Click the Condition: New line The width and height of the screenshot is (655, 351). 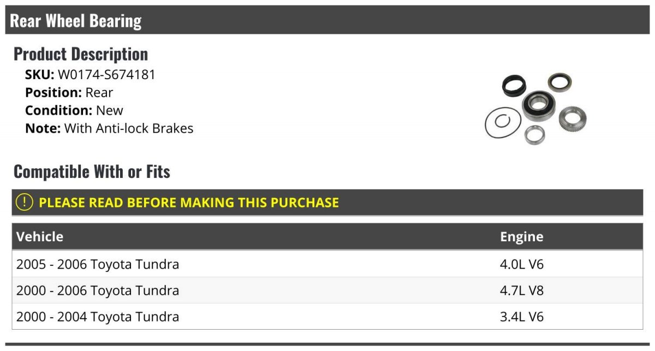(74, 111)
